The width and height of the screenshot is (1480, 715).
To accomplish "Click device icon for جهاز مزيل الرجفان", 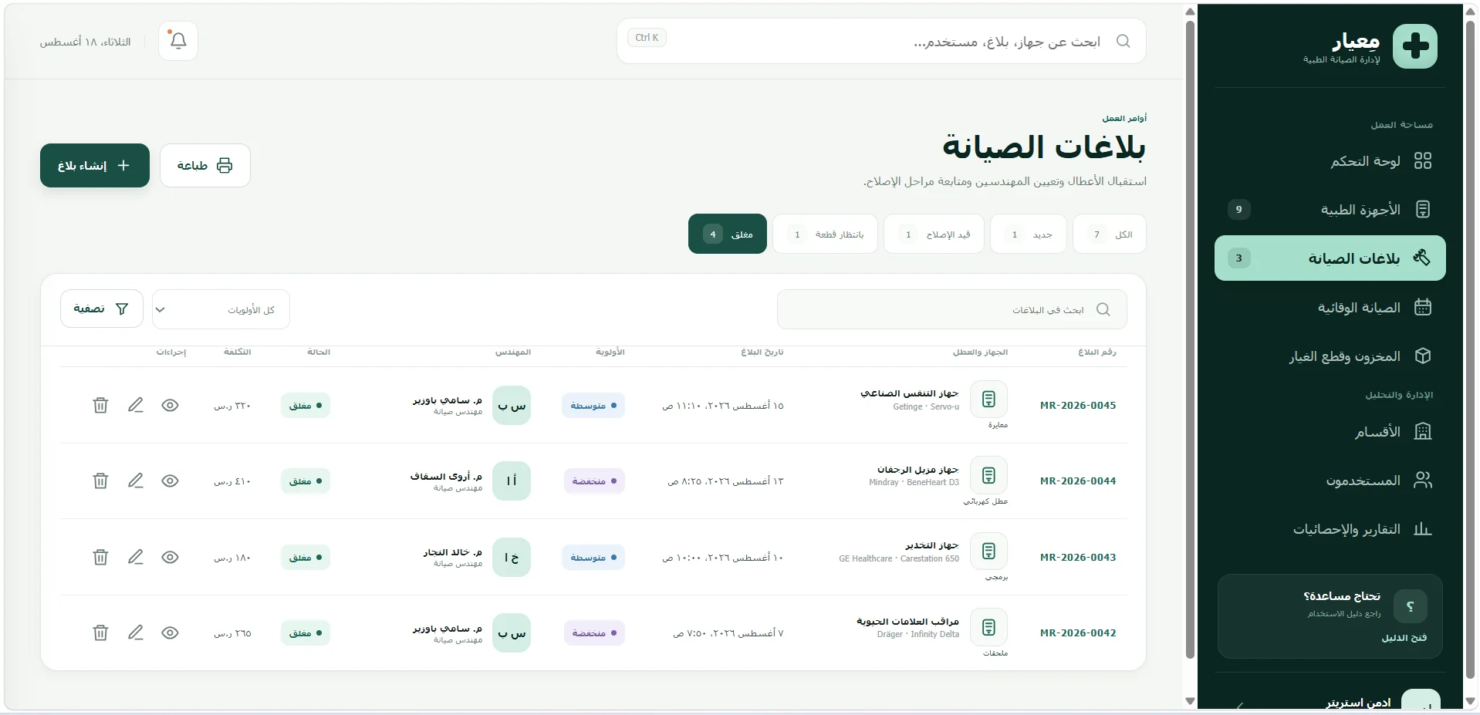I will point(988,475).
